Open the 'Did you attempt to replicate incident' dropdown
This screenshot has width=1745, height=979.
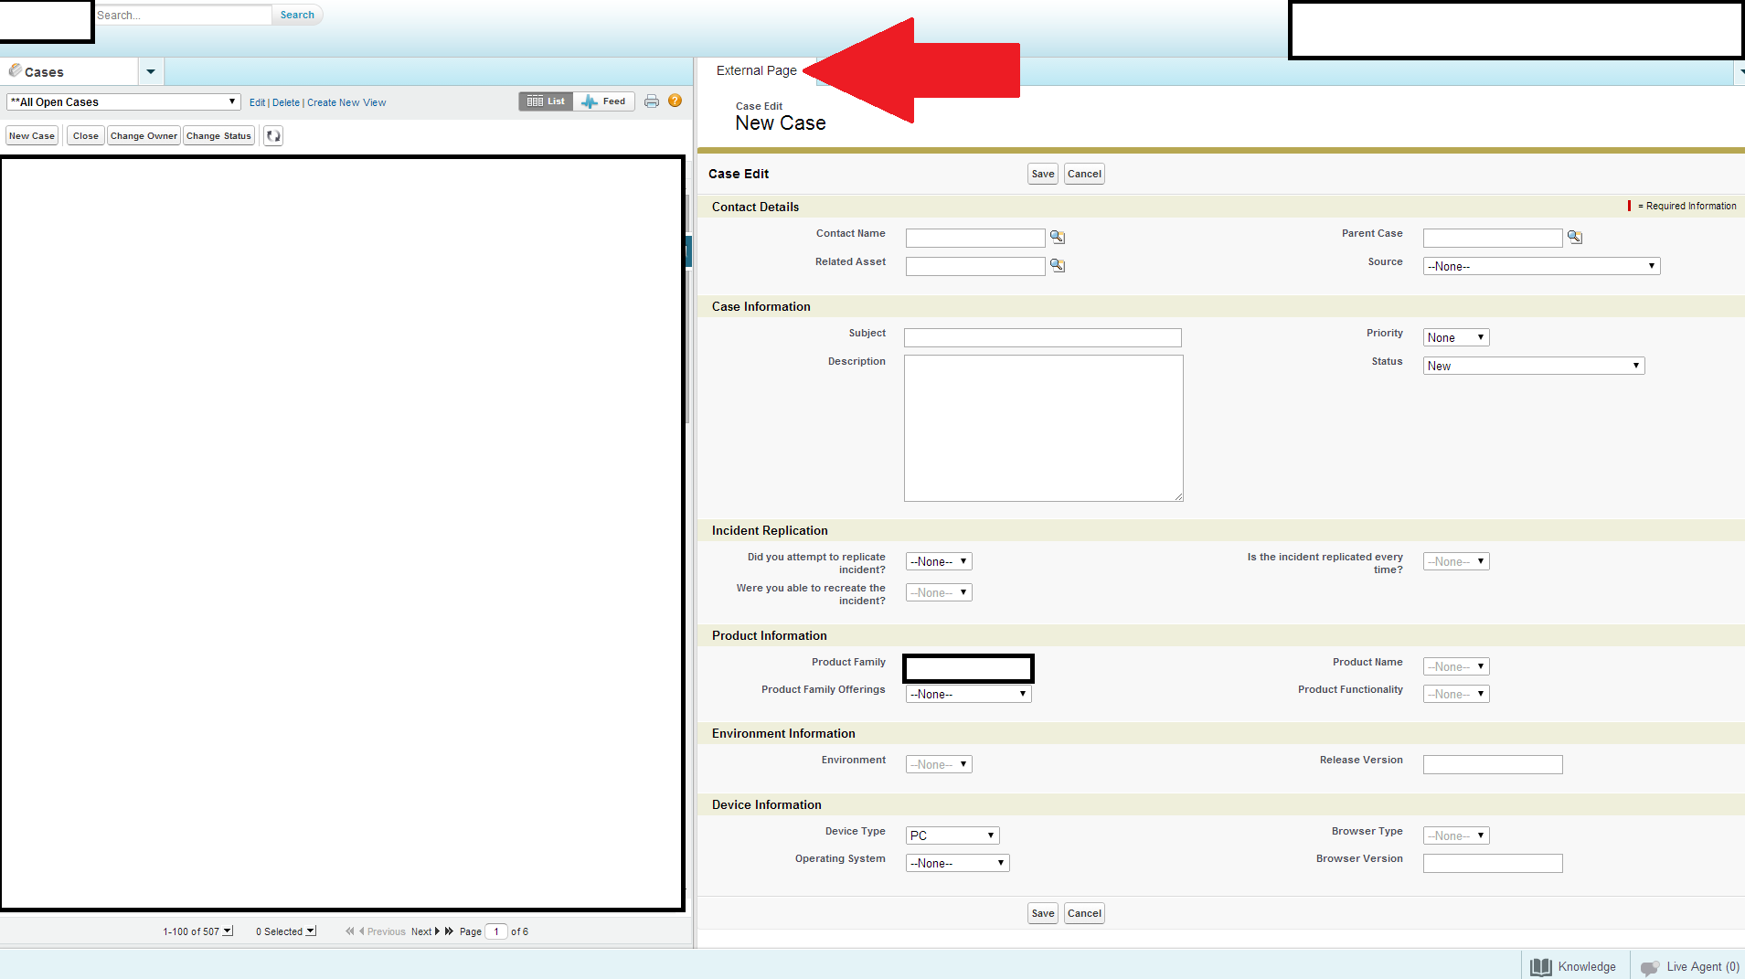pyautogui.click(x=939, y=561)
